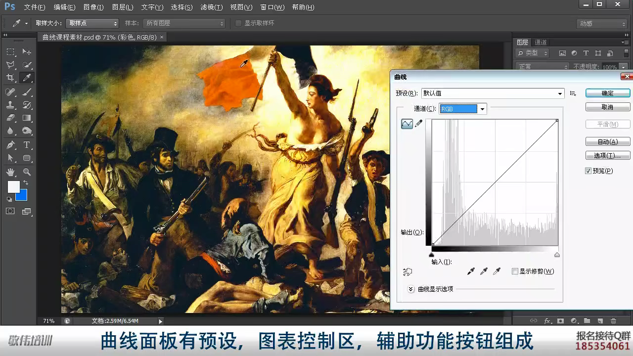Select the Healing Brush tool
This screenshot has height=356, width=633.
tap(10, 91)
